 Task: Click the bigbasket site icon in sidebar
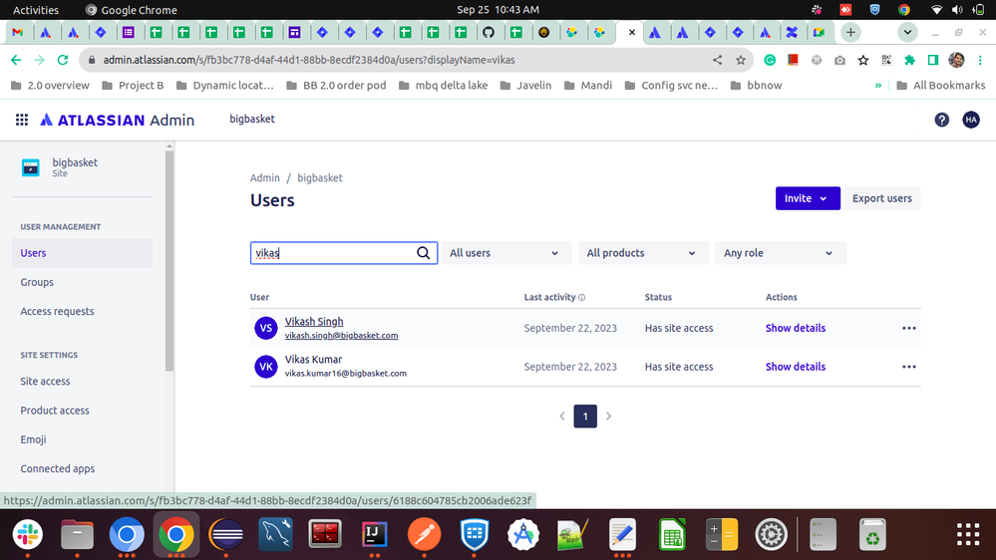[x=31, y=167]
